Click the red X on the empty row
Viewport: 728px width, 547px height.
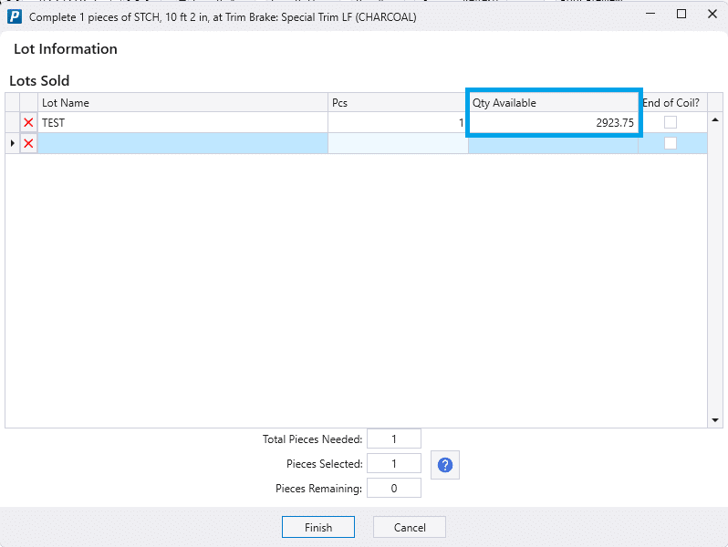(x=28, y=143)
